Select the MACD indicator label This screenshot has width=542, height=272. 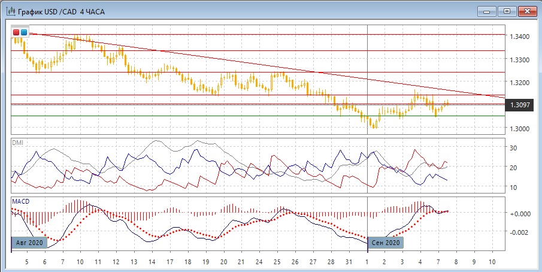(21, 201)
